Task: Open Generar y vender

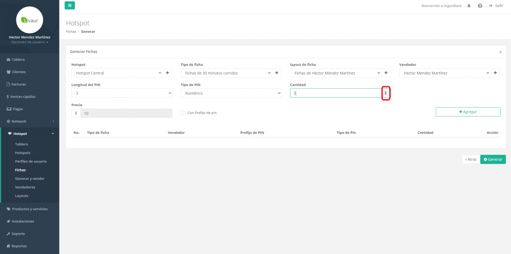Action: tap(29, 179)
